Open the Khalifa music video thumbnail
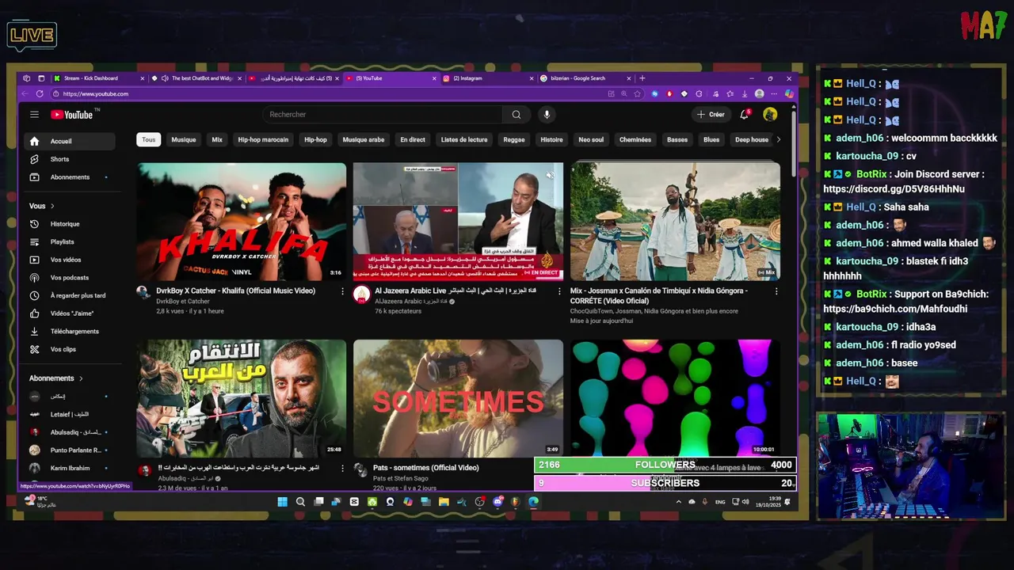This screenshot has width=1014, height=570. (x=242, y=222)
